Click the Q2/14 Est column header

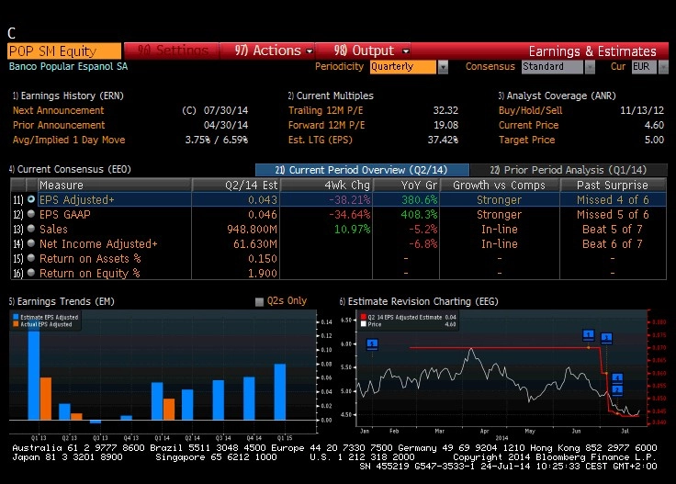coord(236,185)
